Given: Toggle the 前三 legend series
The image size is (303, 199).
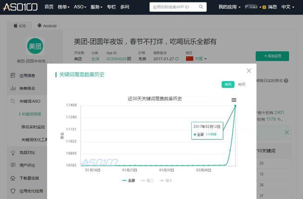Looking at the screenshot, I should click(x=147, y=181).
